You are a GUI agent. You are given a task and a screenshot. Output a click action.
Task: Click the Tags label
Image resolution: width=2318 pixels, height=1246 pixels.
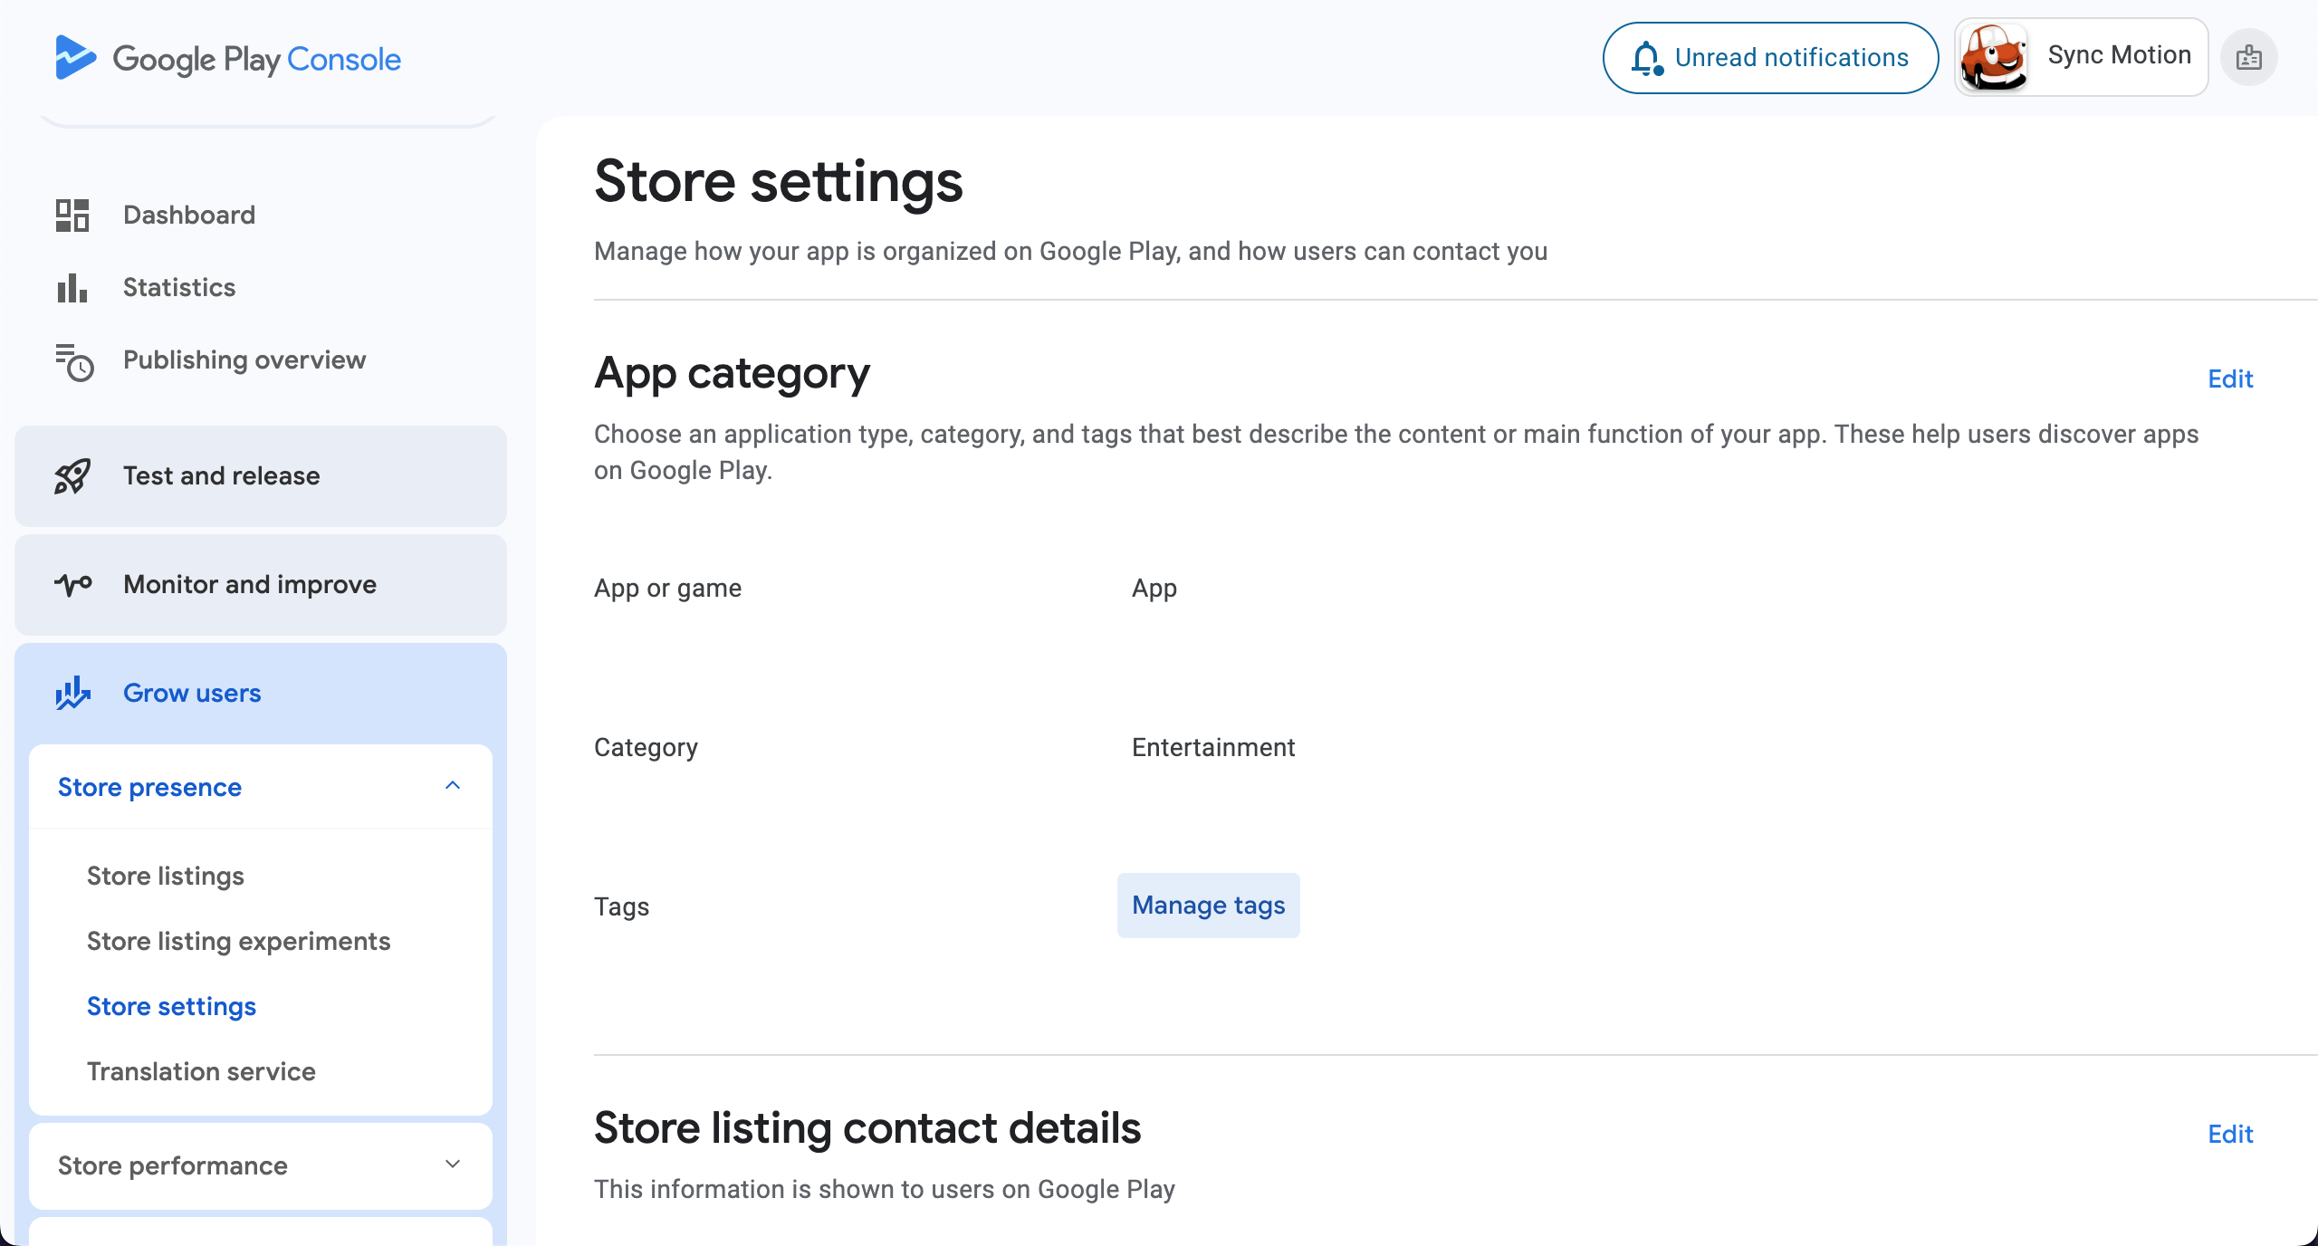621,907
